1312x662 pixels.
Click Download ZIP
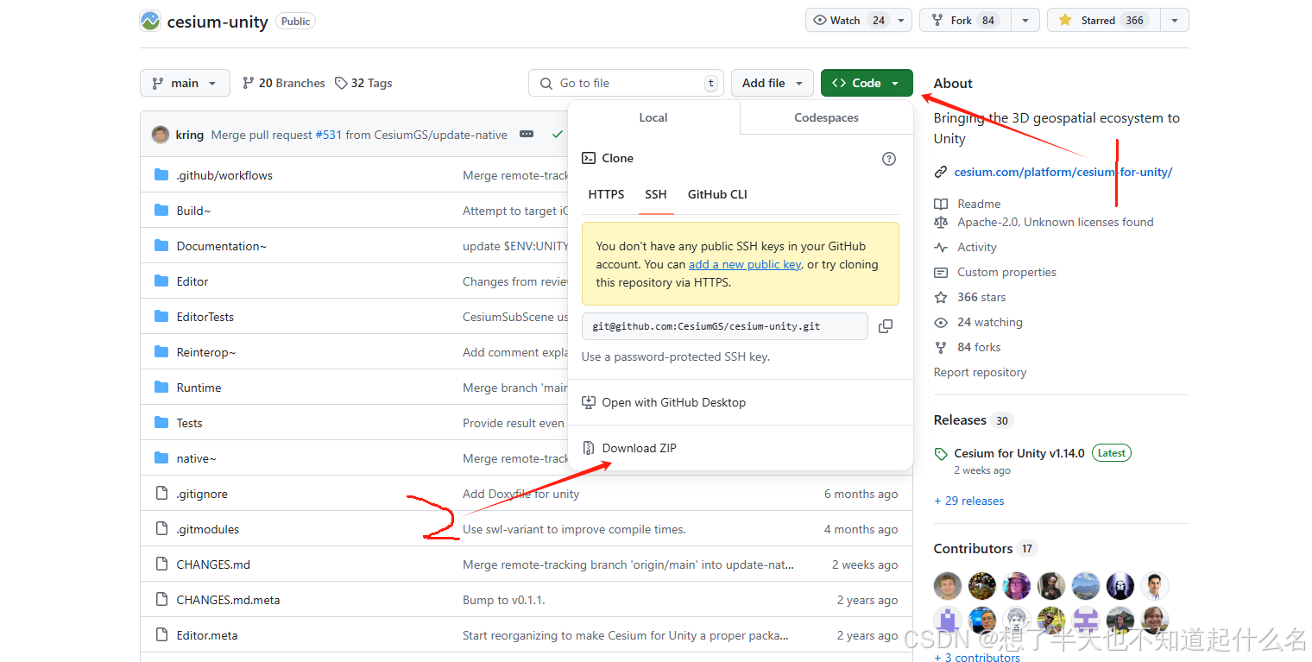pos(640,448)
